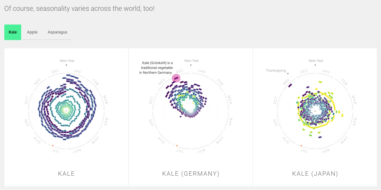
Task: Click the Thanksgiving label in Japan chart
Action: [x=276, y=70]
